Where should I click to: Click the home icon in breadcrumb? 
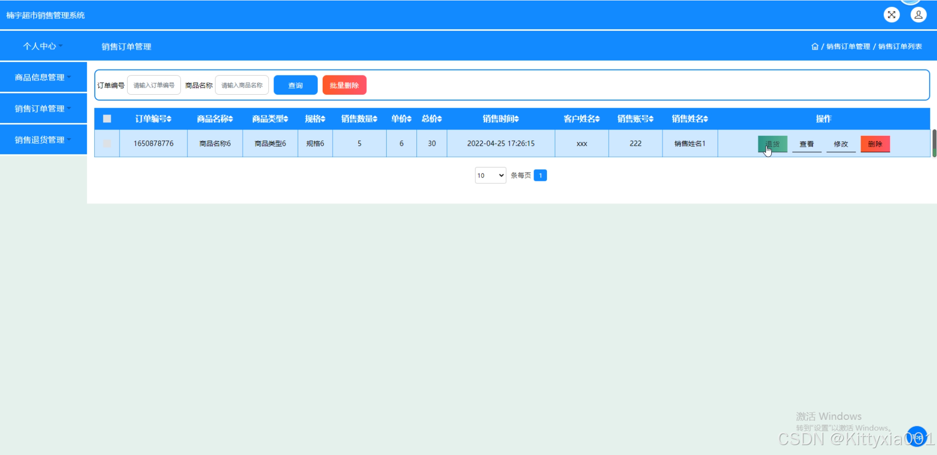(x=814, y=47)
